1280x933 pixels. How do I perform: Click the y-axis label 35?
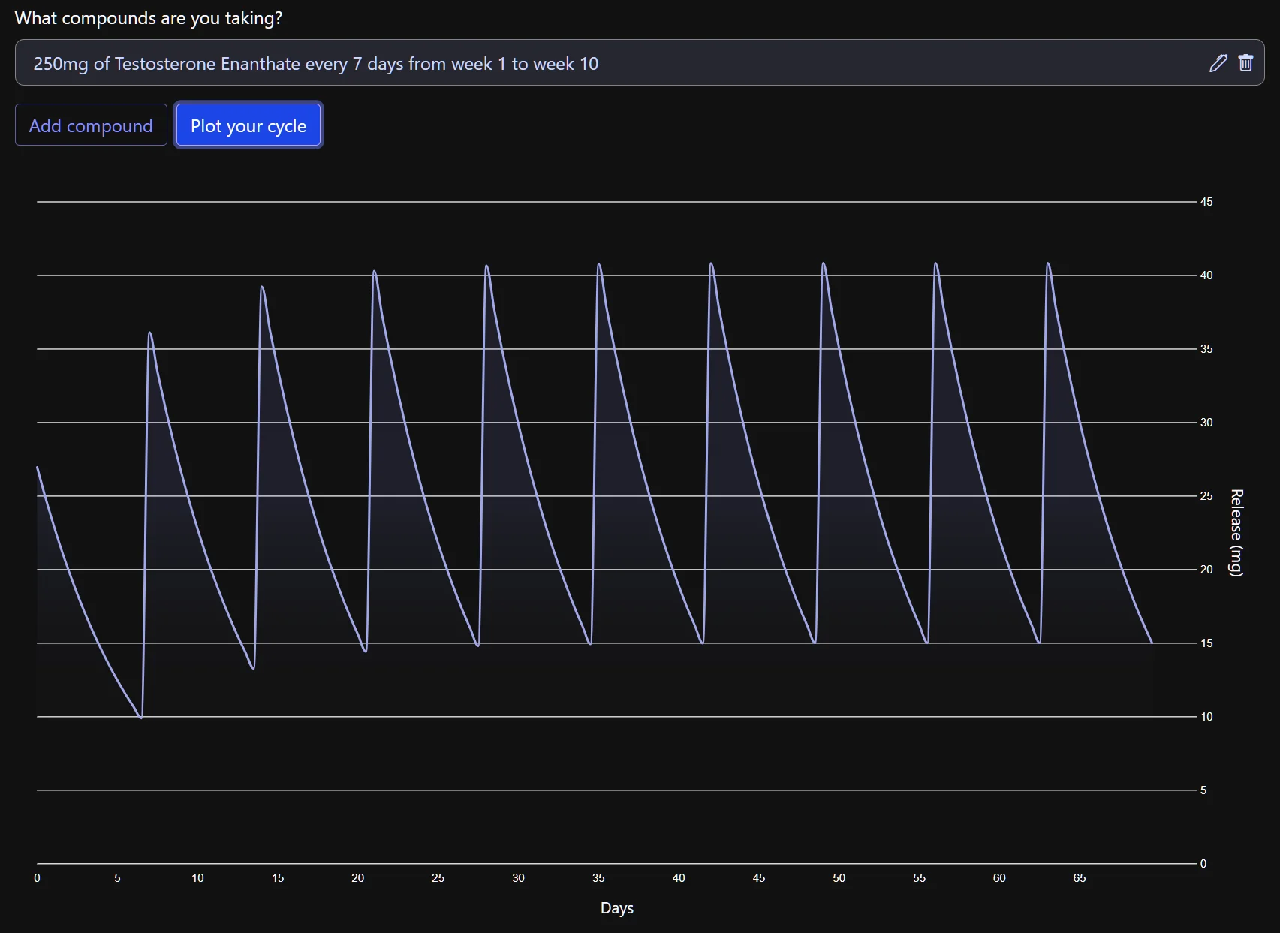1206,349
